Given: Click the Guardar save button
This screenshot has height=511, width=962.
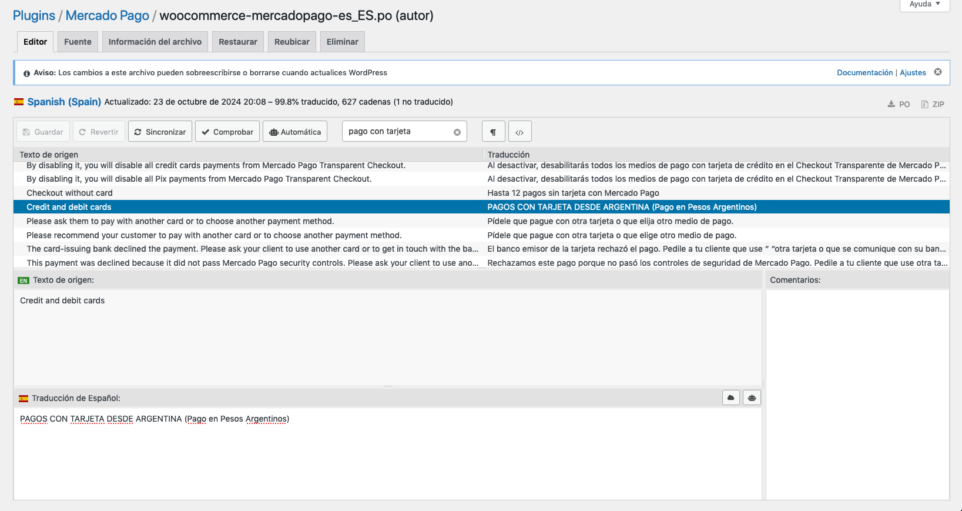Looking at the screenshot, I should 43,132.
